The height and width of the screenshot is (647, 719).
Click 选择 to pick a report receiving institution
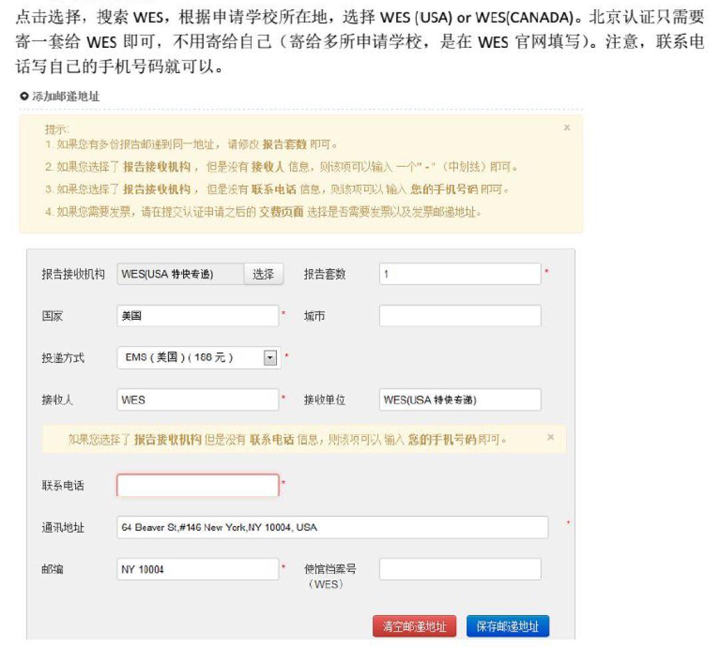pos(264,273)
